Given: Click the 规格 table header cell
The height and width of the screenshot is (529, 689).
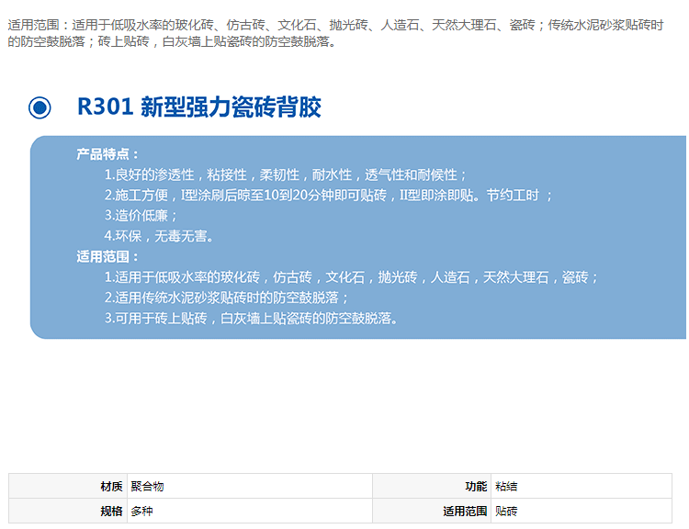Looking at the screenshot, I should (111, 511).
